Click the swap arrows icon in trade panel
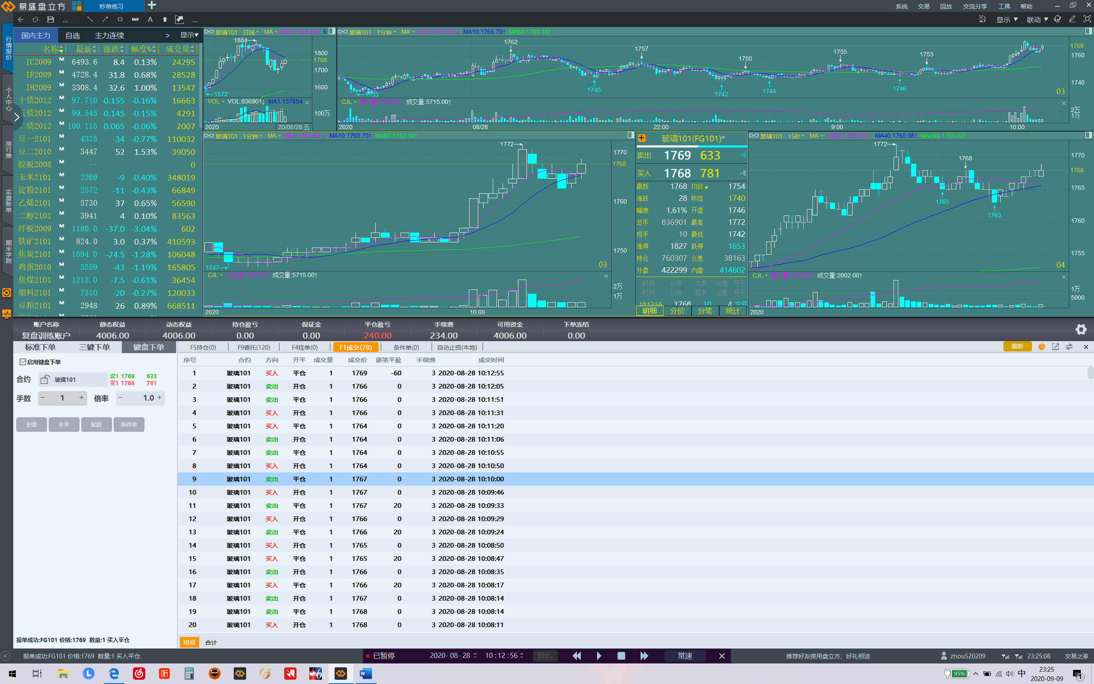 click(1069, 347)
